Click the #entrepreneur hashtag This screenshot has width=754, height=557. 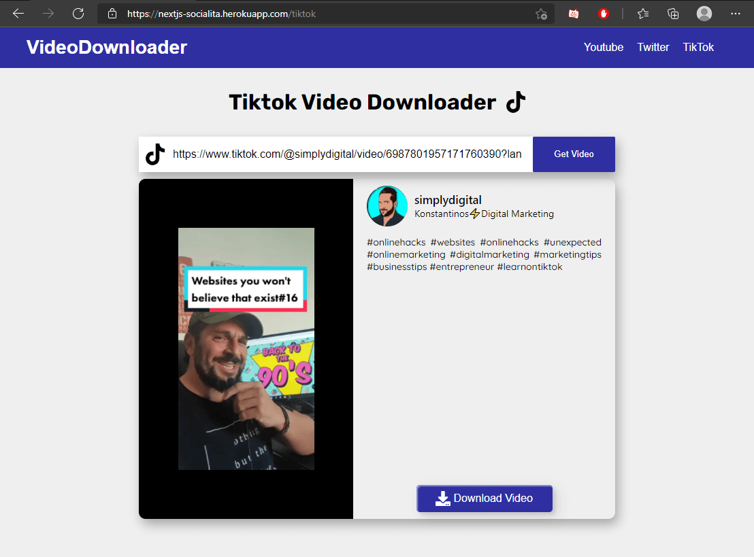coord(461,267)
